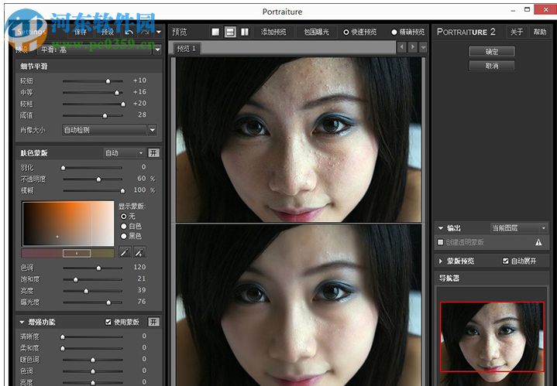The image size is (557, 386).
Task: Open the 关于 menu item
Action: point(517,32)
